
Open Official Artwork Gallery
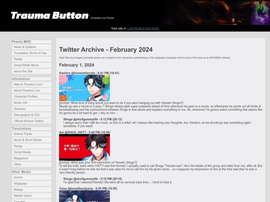(x=31, y=121)
